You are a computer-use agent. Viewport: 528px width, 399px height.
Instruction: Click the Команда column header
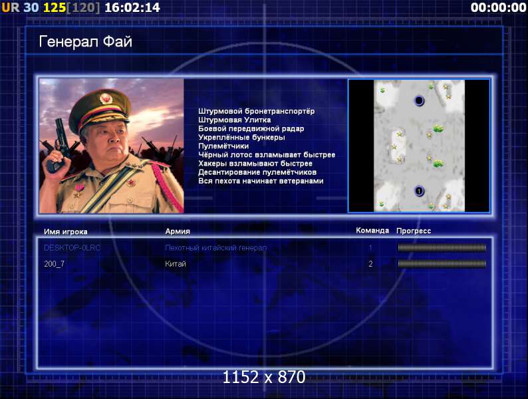(372, 231)
